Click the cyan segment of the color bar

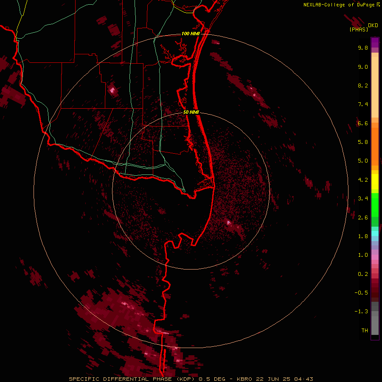[375, 233]
